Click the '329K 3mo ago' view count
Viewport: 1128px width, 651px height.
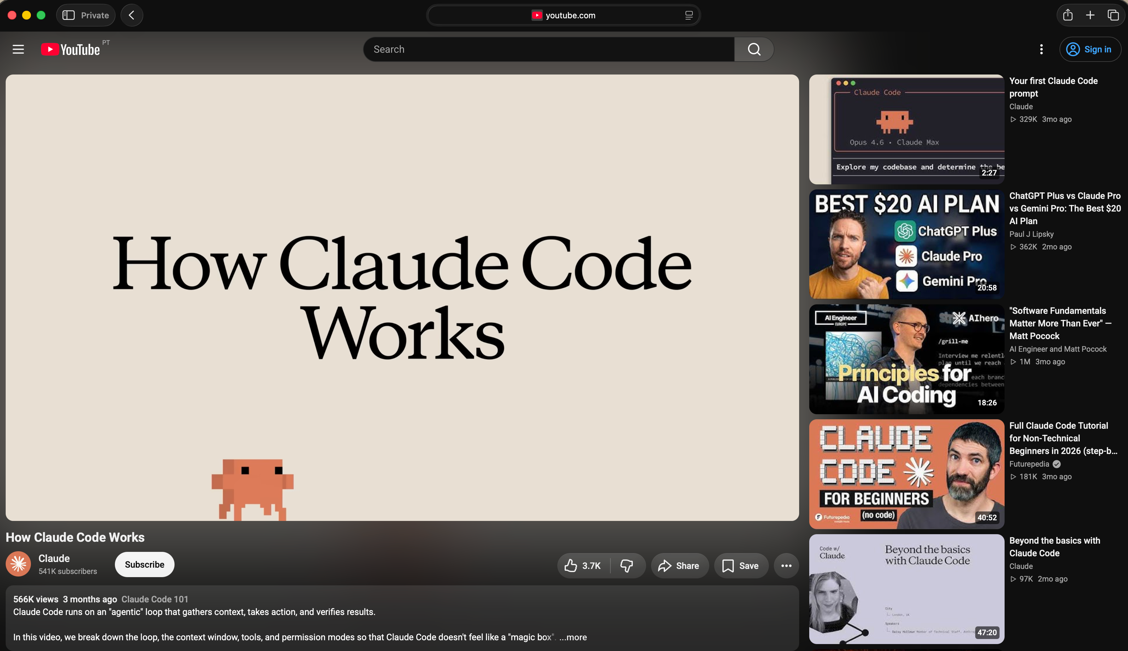click(1041, 119)
